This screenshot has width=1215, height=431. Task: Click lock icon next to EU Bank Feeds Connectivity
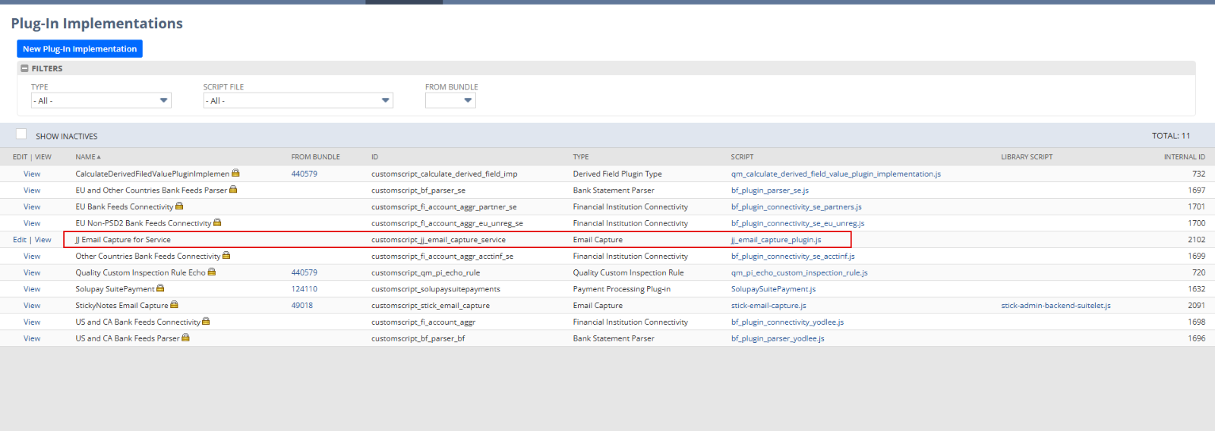[x=179, y=206]
